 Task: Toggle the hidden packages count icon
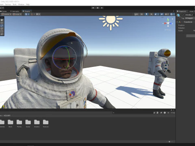pyautogui.click(x=172, y=113)
